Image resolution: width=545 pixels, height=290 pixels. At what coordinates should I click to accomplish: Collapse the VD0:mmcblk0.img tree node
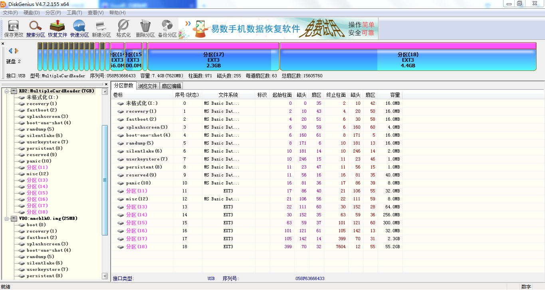(7, 218)
